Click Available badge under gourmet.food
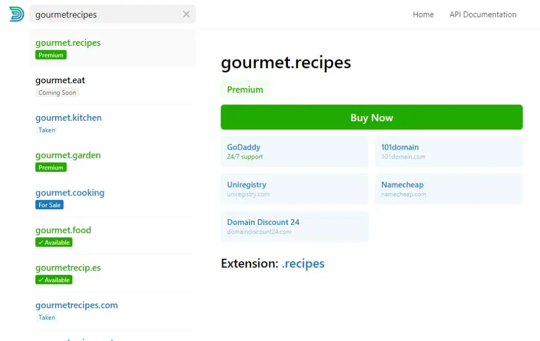Viewport: 540px width, 341px height. pos(54,242)
